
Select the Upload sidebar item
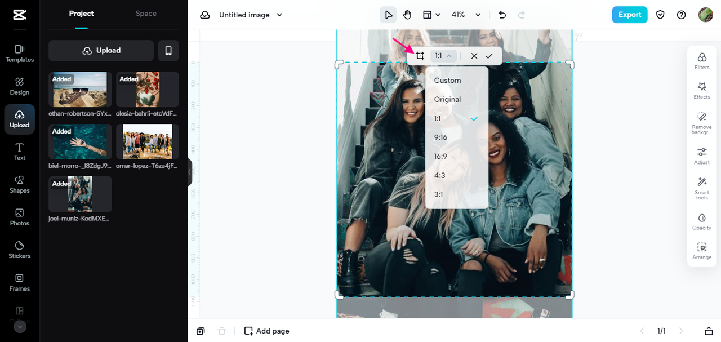[x=20, y=119]
